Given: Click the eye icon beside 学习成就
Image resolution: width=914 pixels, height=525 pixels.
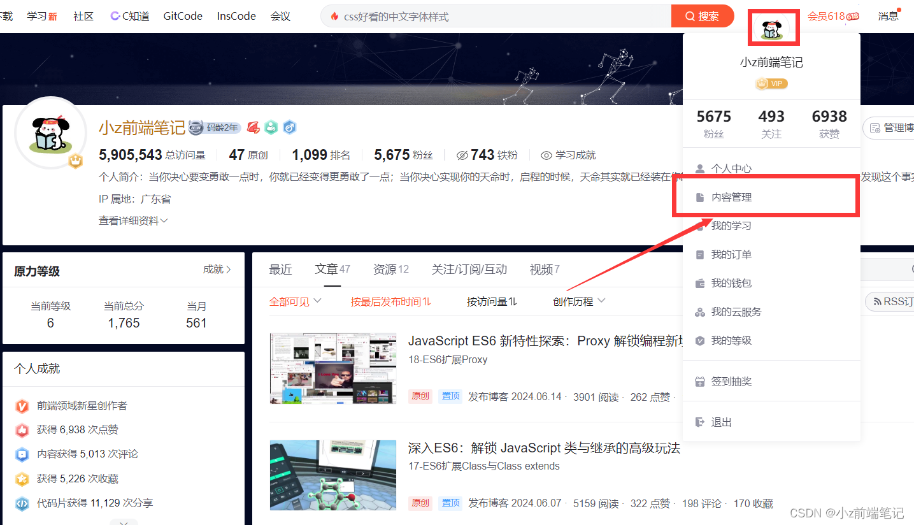Looking at the screenshot, I should tap(546, 155).
